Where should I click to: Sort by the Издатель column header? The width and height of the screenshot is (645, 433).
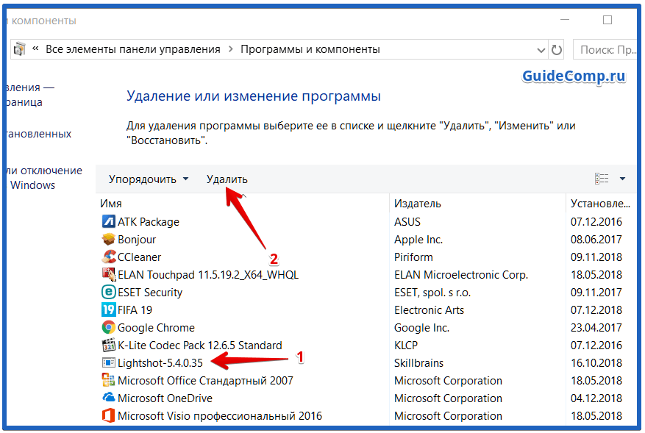click(417, 204)
